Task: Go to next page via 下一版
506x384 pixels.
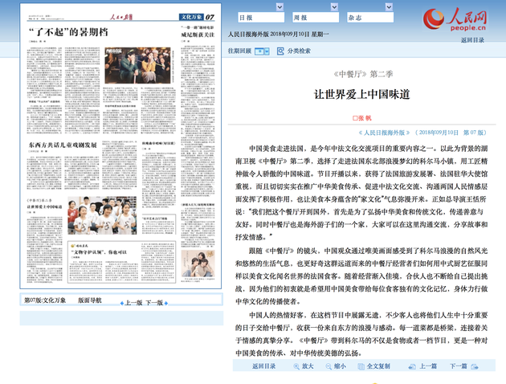Action: 154,303
